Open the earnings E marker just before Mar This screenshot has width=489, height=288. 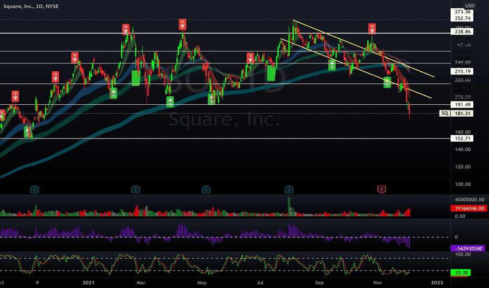[x=135, y=189]
